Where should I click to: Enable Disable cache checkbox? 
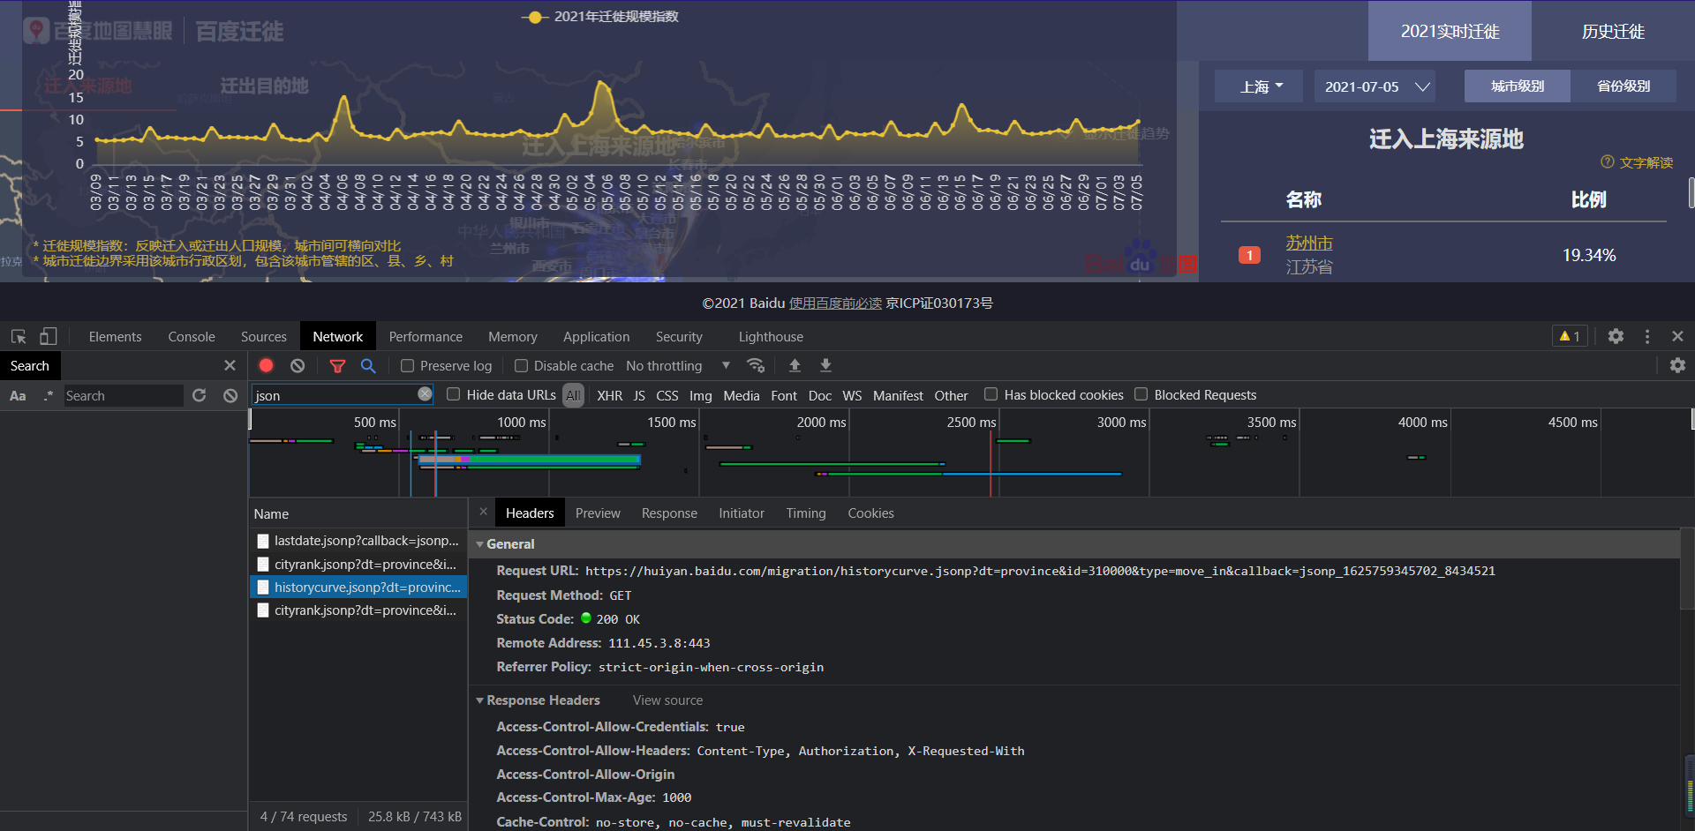(521, 365)
